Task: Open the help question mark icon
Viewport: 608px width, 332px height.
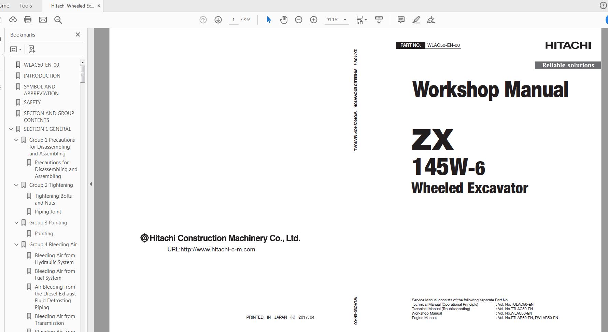Action: [603, 5]
